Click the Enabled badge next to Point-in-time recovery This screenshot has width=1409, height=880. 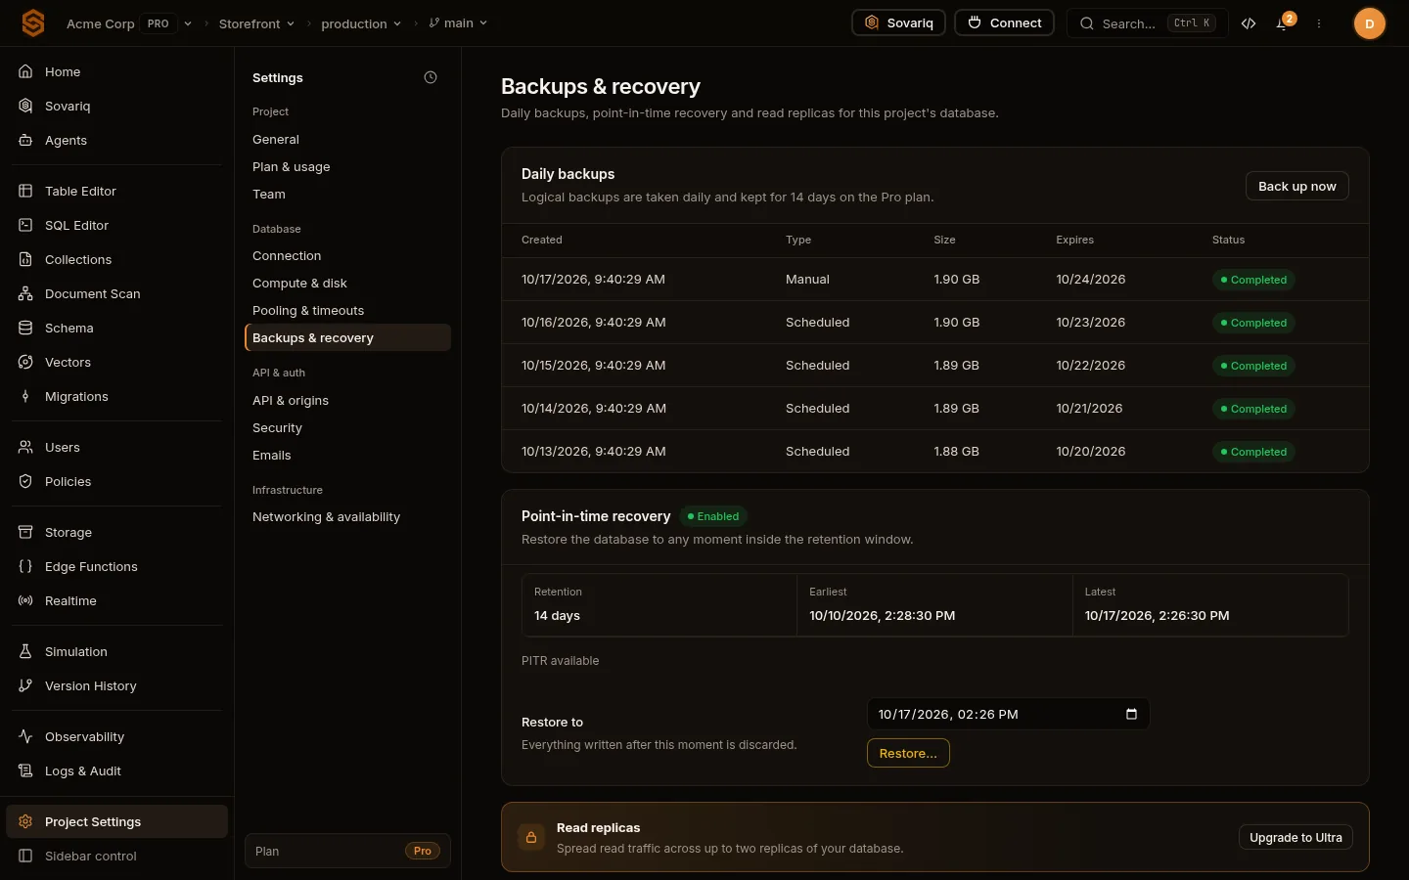tap(713, 516)
